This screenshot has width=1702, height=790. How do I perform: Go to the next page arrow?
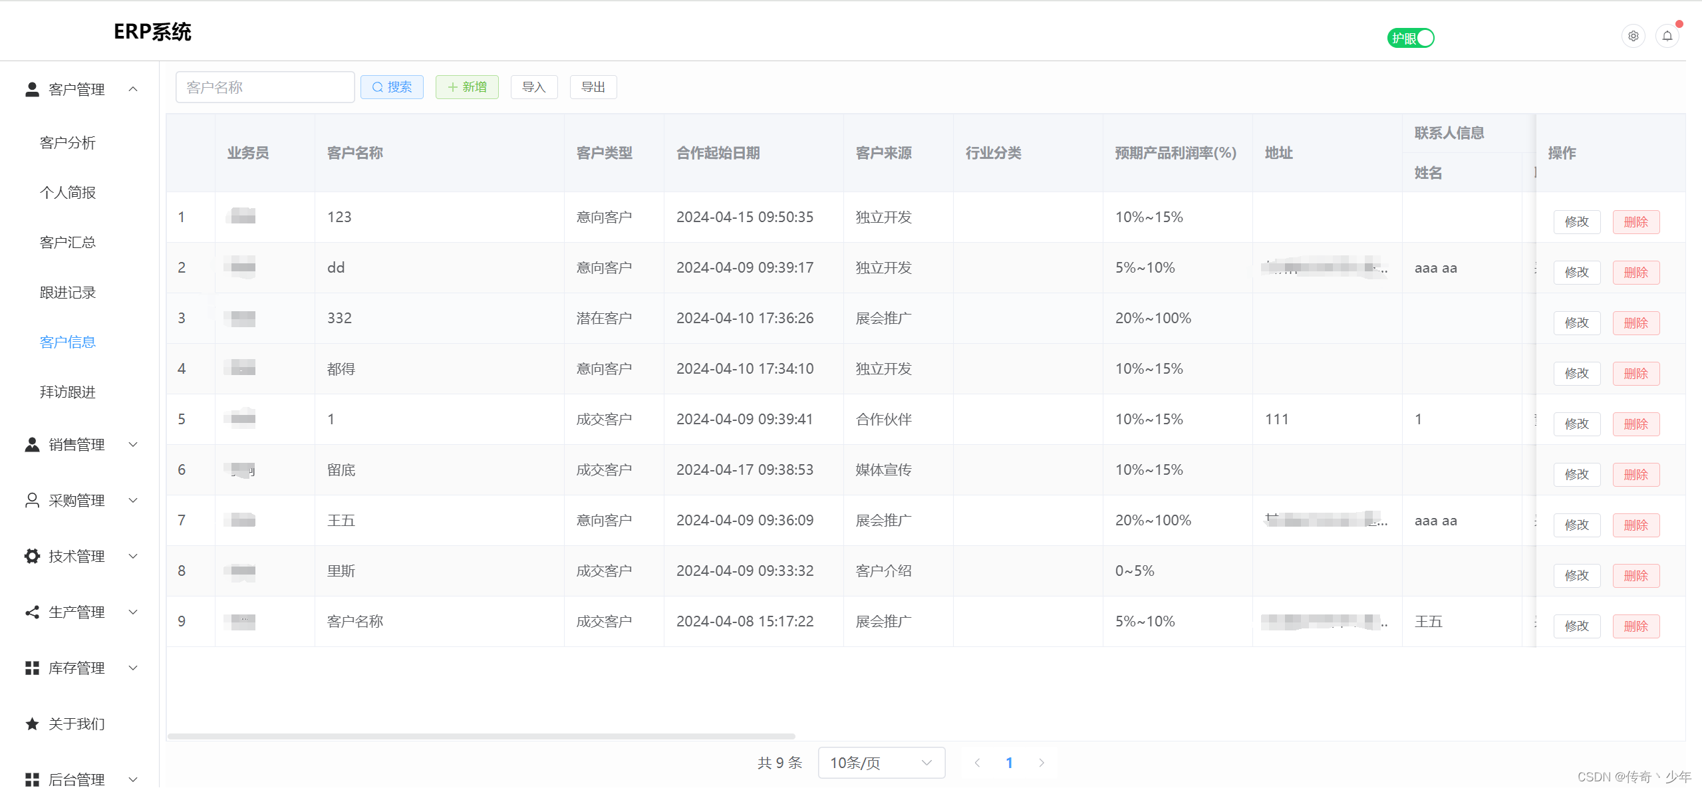point(1042,763)
